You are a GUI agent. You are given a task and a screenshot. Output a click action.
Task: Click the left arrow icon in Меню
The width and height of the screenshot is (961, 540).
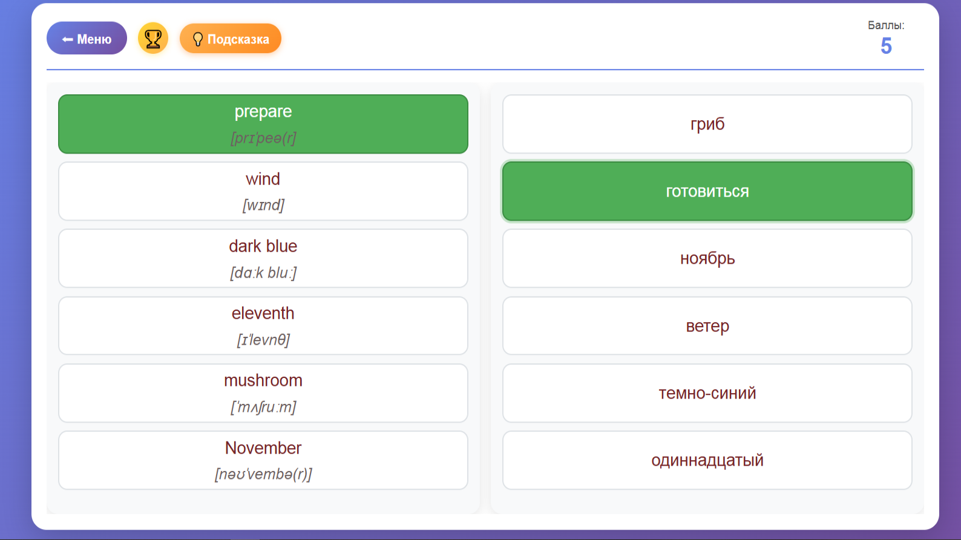(67, 39)
